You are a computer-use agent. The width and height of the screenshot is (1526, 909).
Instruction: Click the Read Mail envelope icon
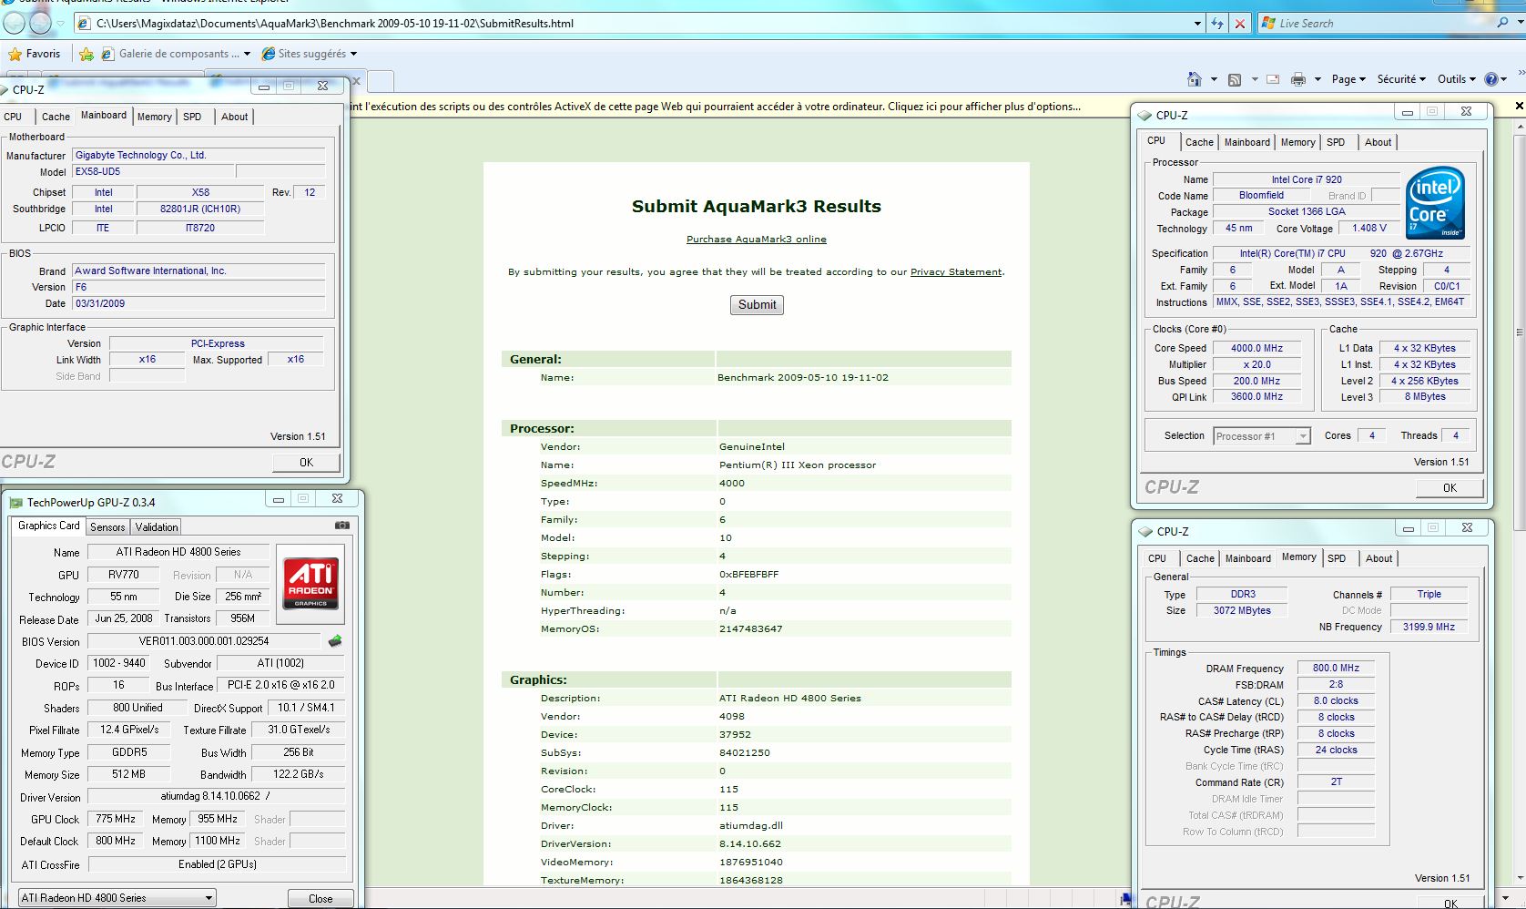pos(1273,79)
